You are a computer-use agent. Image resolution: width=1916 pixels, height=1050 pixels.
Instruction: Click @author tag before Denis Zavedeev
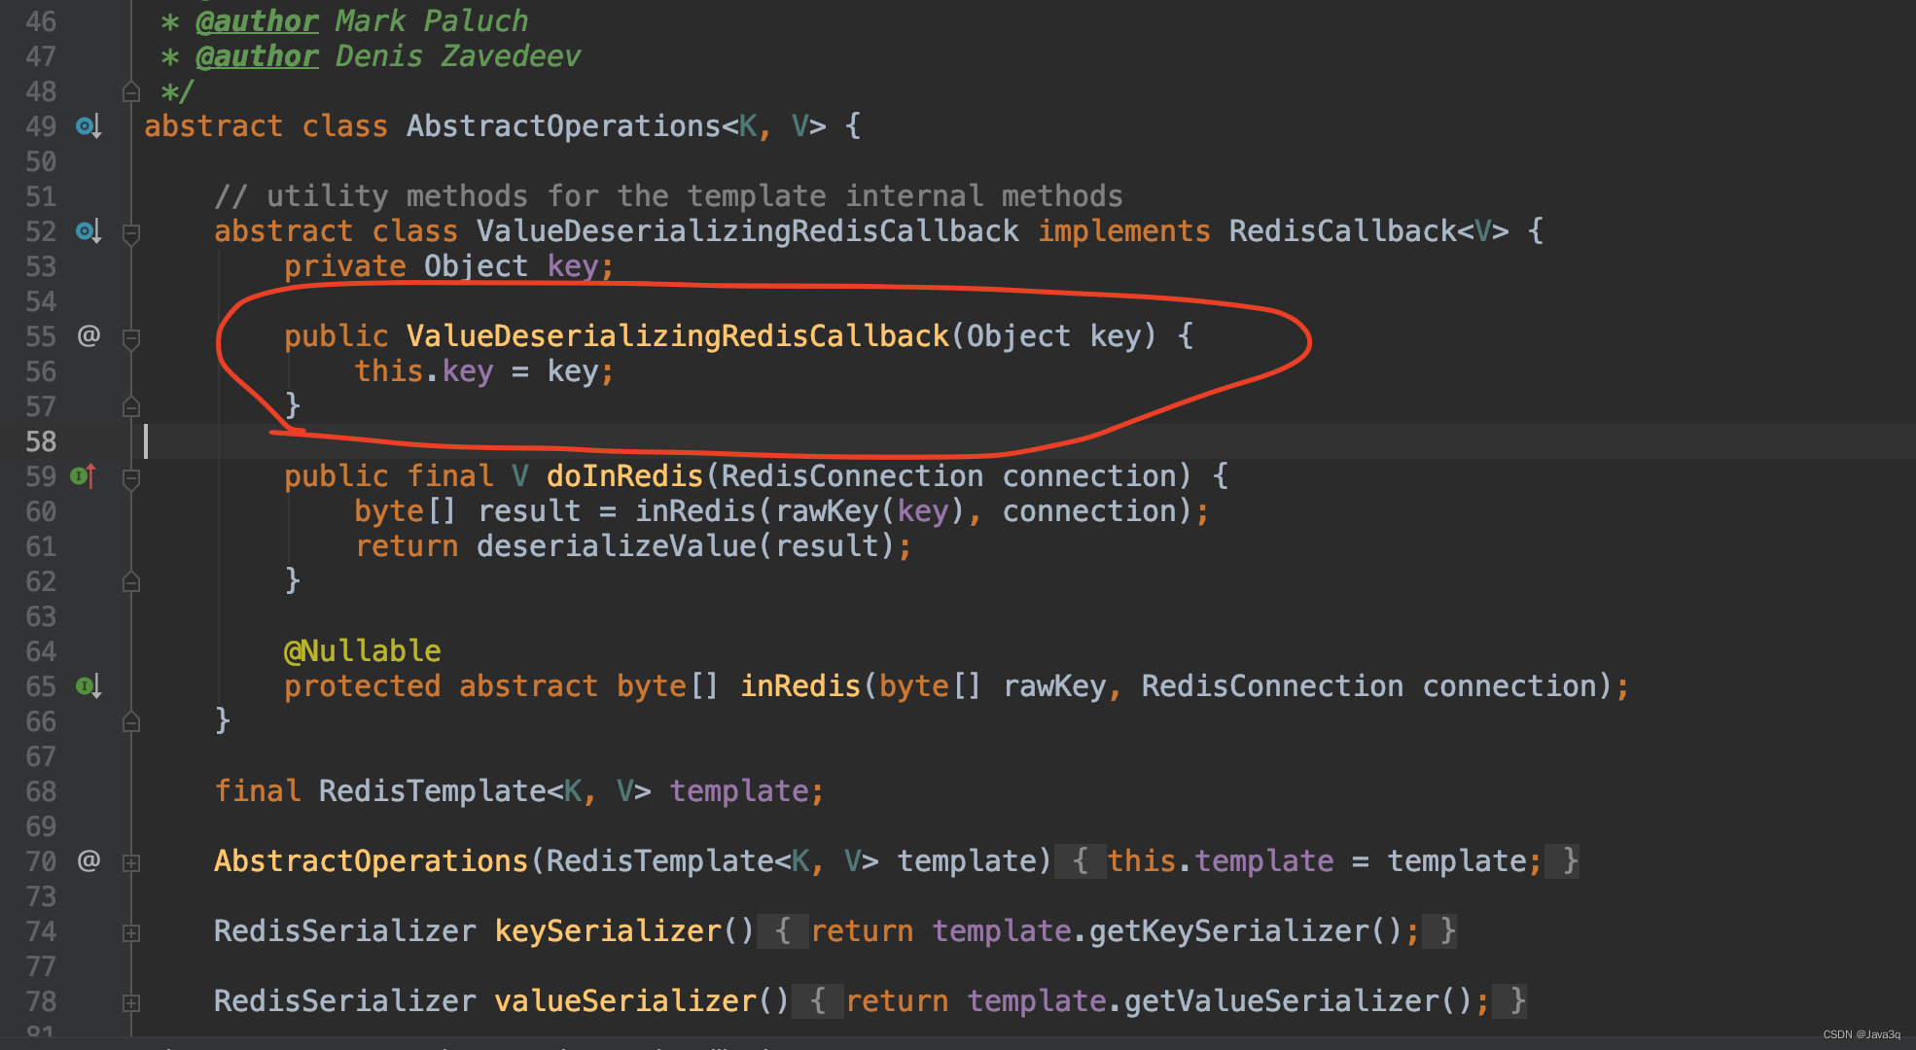click(x=257, y=56)
